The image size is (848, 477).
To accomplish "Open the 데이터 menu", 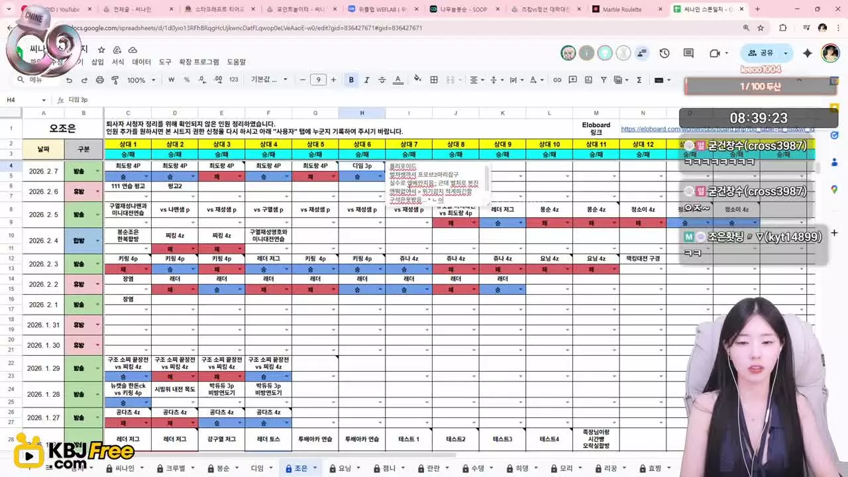I will 142,62.
